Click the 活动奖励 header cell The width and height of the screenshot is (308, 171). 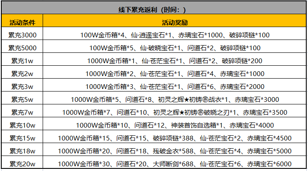[x=174, y=21]
